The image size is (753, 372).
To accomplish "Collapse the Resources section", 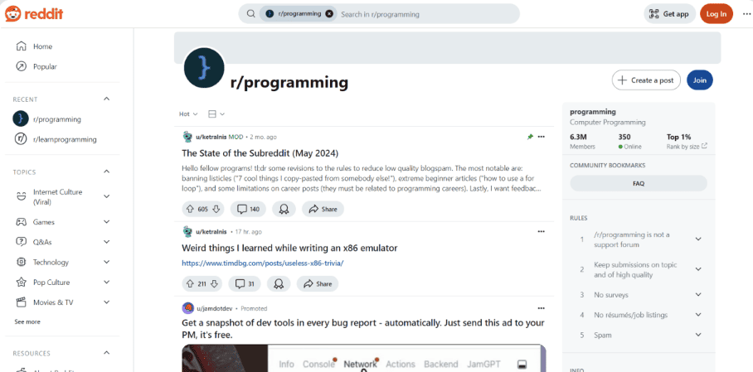I will [107, 353].
